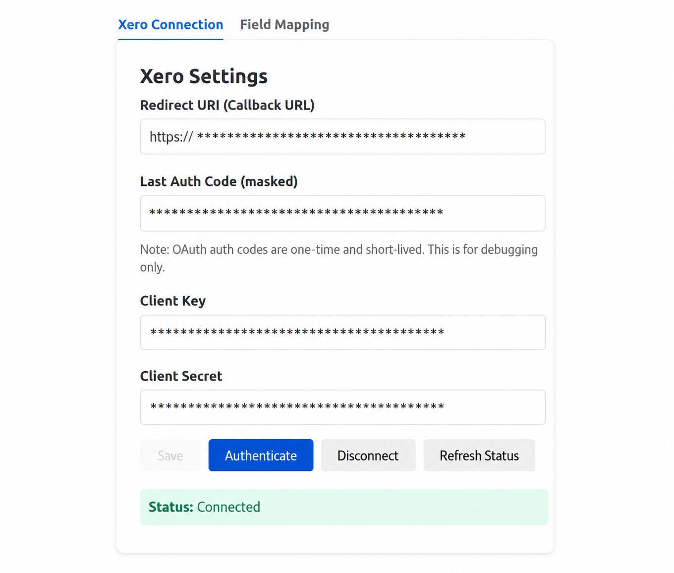Select the Last Auth Code masked field
674x573 pixels.
[342, 213]
